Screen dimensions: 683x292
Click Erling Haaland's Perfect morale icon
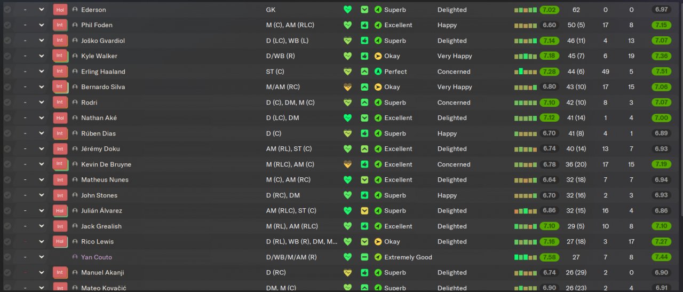pyautogui.click(x=378, y=72)
